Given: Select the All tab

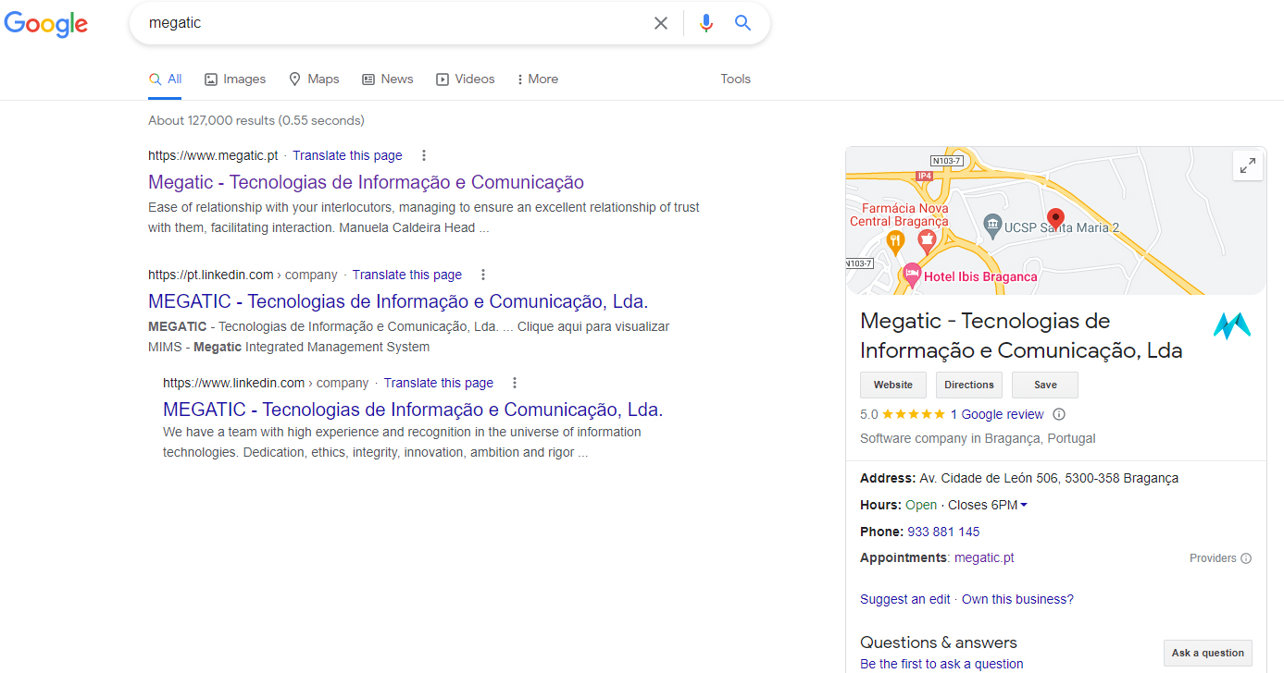Looking at the screenshot, I should (165, 80).
